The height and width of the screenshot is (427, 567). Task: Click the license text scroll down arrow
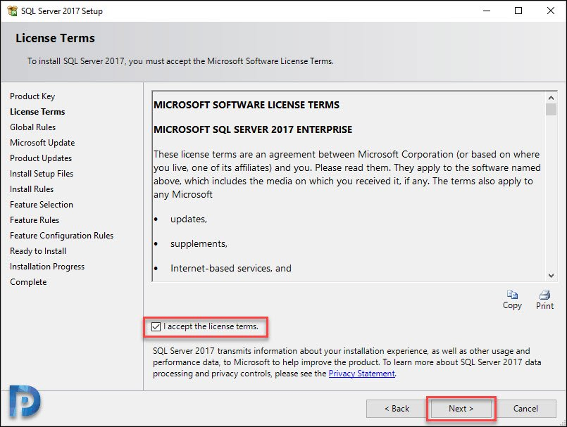point(551,276)
